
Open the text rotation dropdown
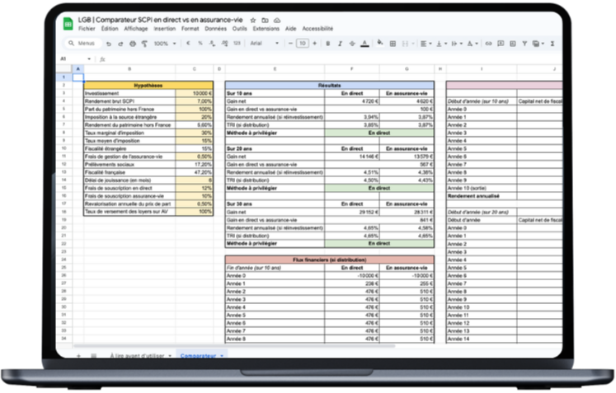[472, 44]
